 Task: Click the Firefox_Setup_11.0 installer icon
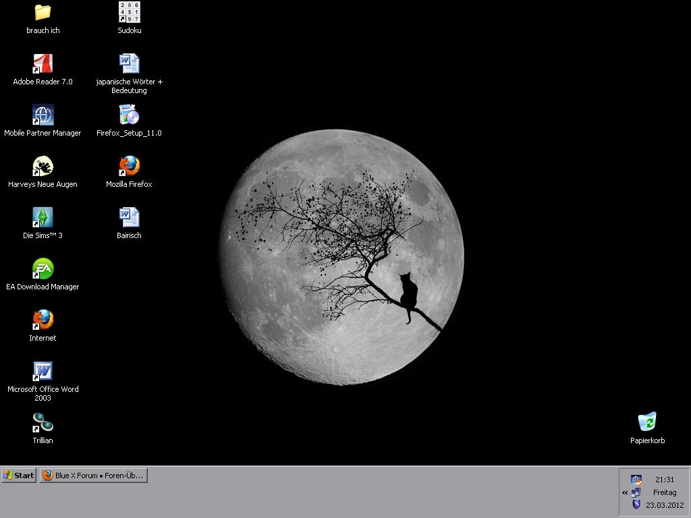(129, 115)
